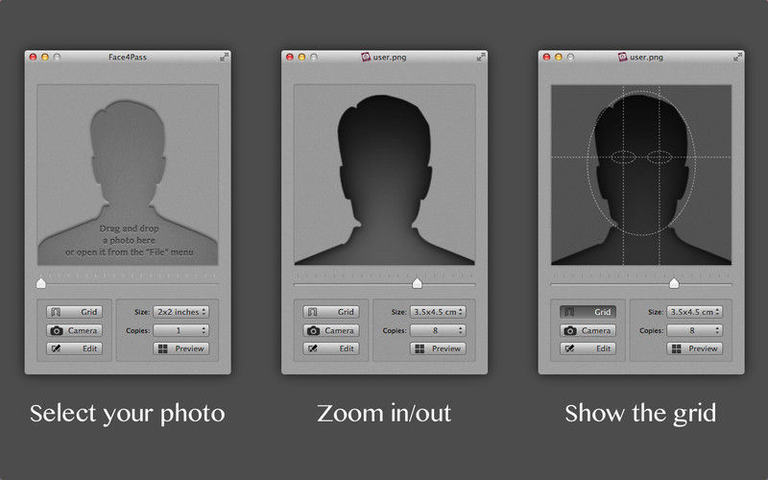This screenshot has height=480, width=768.
Task: Click the Edit button in the Face4Pass window
Action: coord(75,348)
